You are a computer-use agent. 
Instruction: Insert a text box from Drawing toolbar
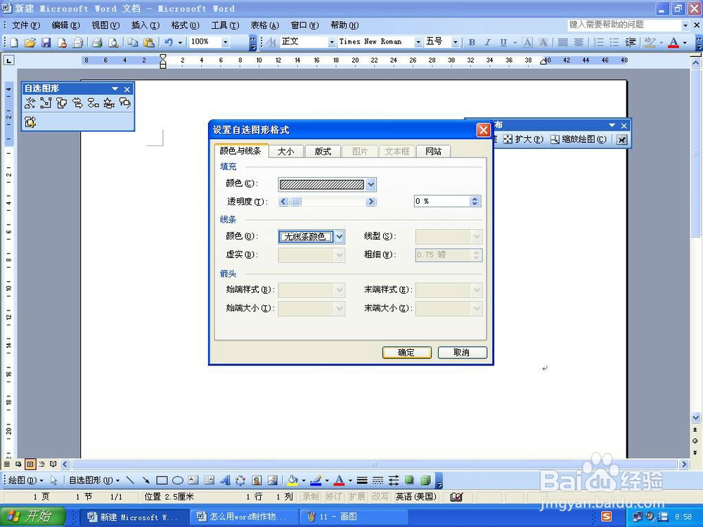click(193, 481)
